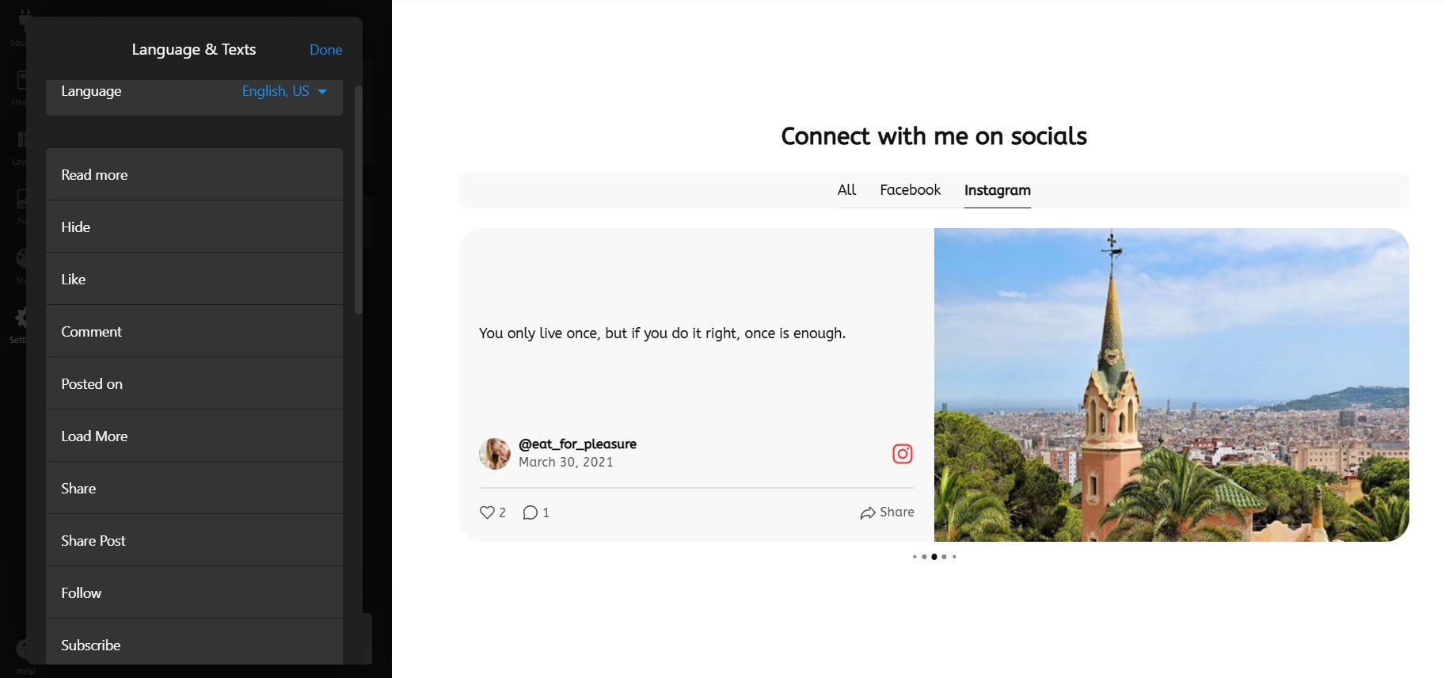This screenshot has height=678, width=1445.
Task: Click the share arrow icon on the post
Action: tap(868, 512)
